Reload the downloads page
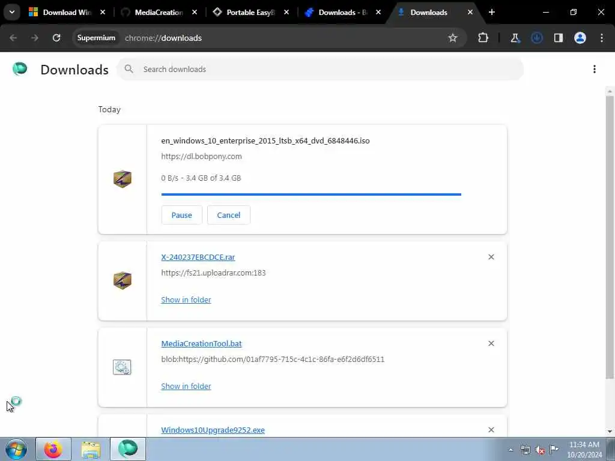 56,38
